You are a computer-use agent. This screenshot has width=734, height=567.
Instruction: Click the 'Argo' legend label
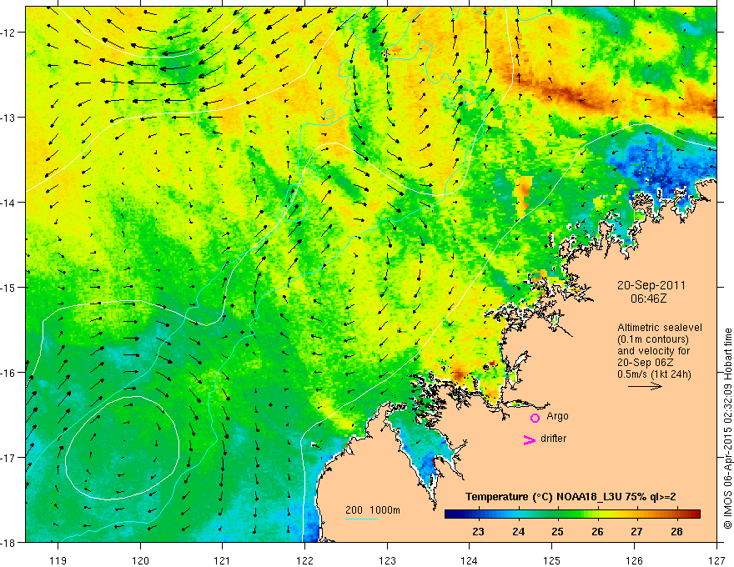tap(557, 416)
